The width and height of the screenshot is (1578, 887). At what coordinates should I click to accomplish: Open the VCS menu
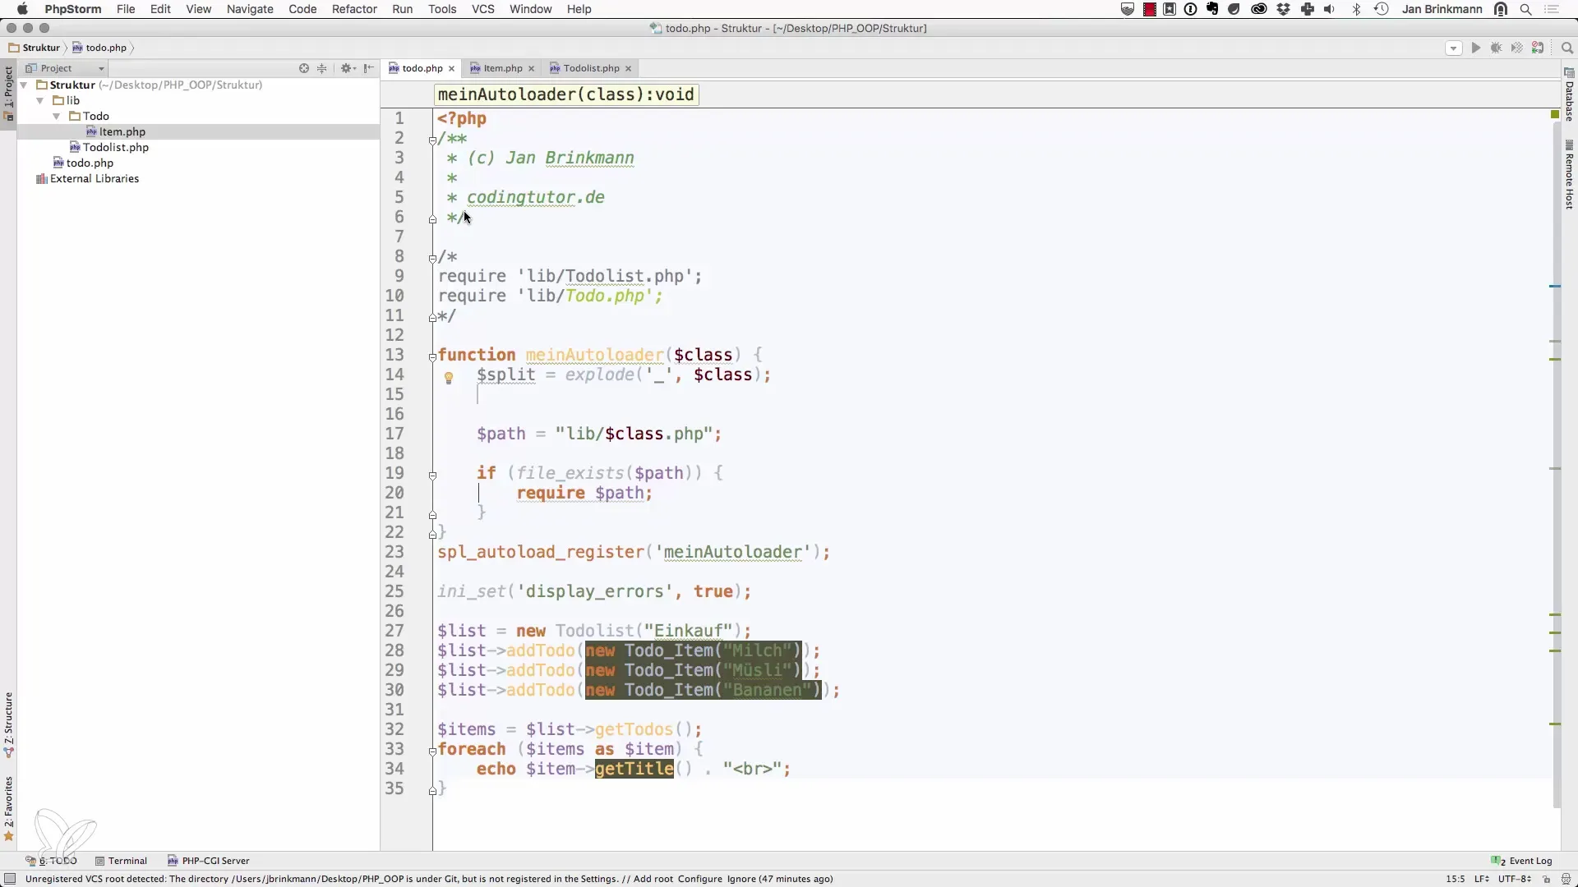tap(482, 9)
